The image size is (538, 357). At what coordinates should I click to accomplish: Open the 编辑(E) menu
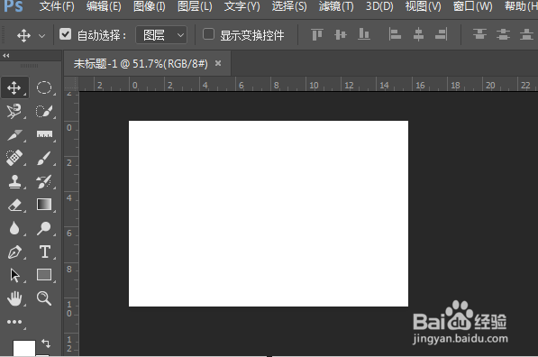104,6
